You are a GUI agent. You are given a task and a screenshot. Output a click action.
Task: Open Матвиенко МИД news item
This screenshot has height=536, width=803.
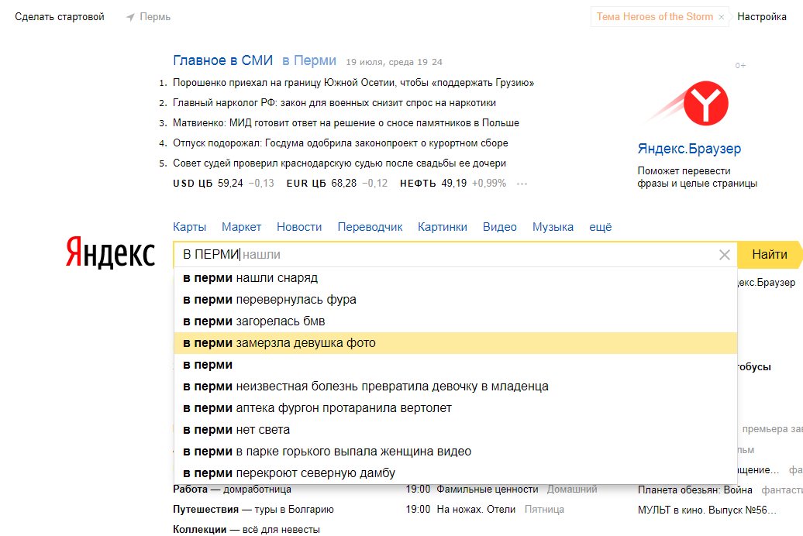pos(346,123)
